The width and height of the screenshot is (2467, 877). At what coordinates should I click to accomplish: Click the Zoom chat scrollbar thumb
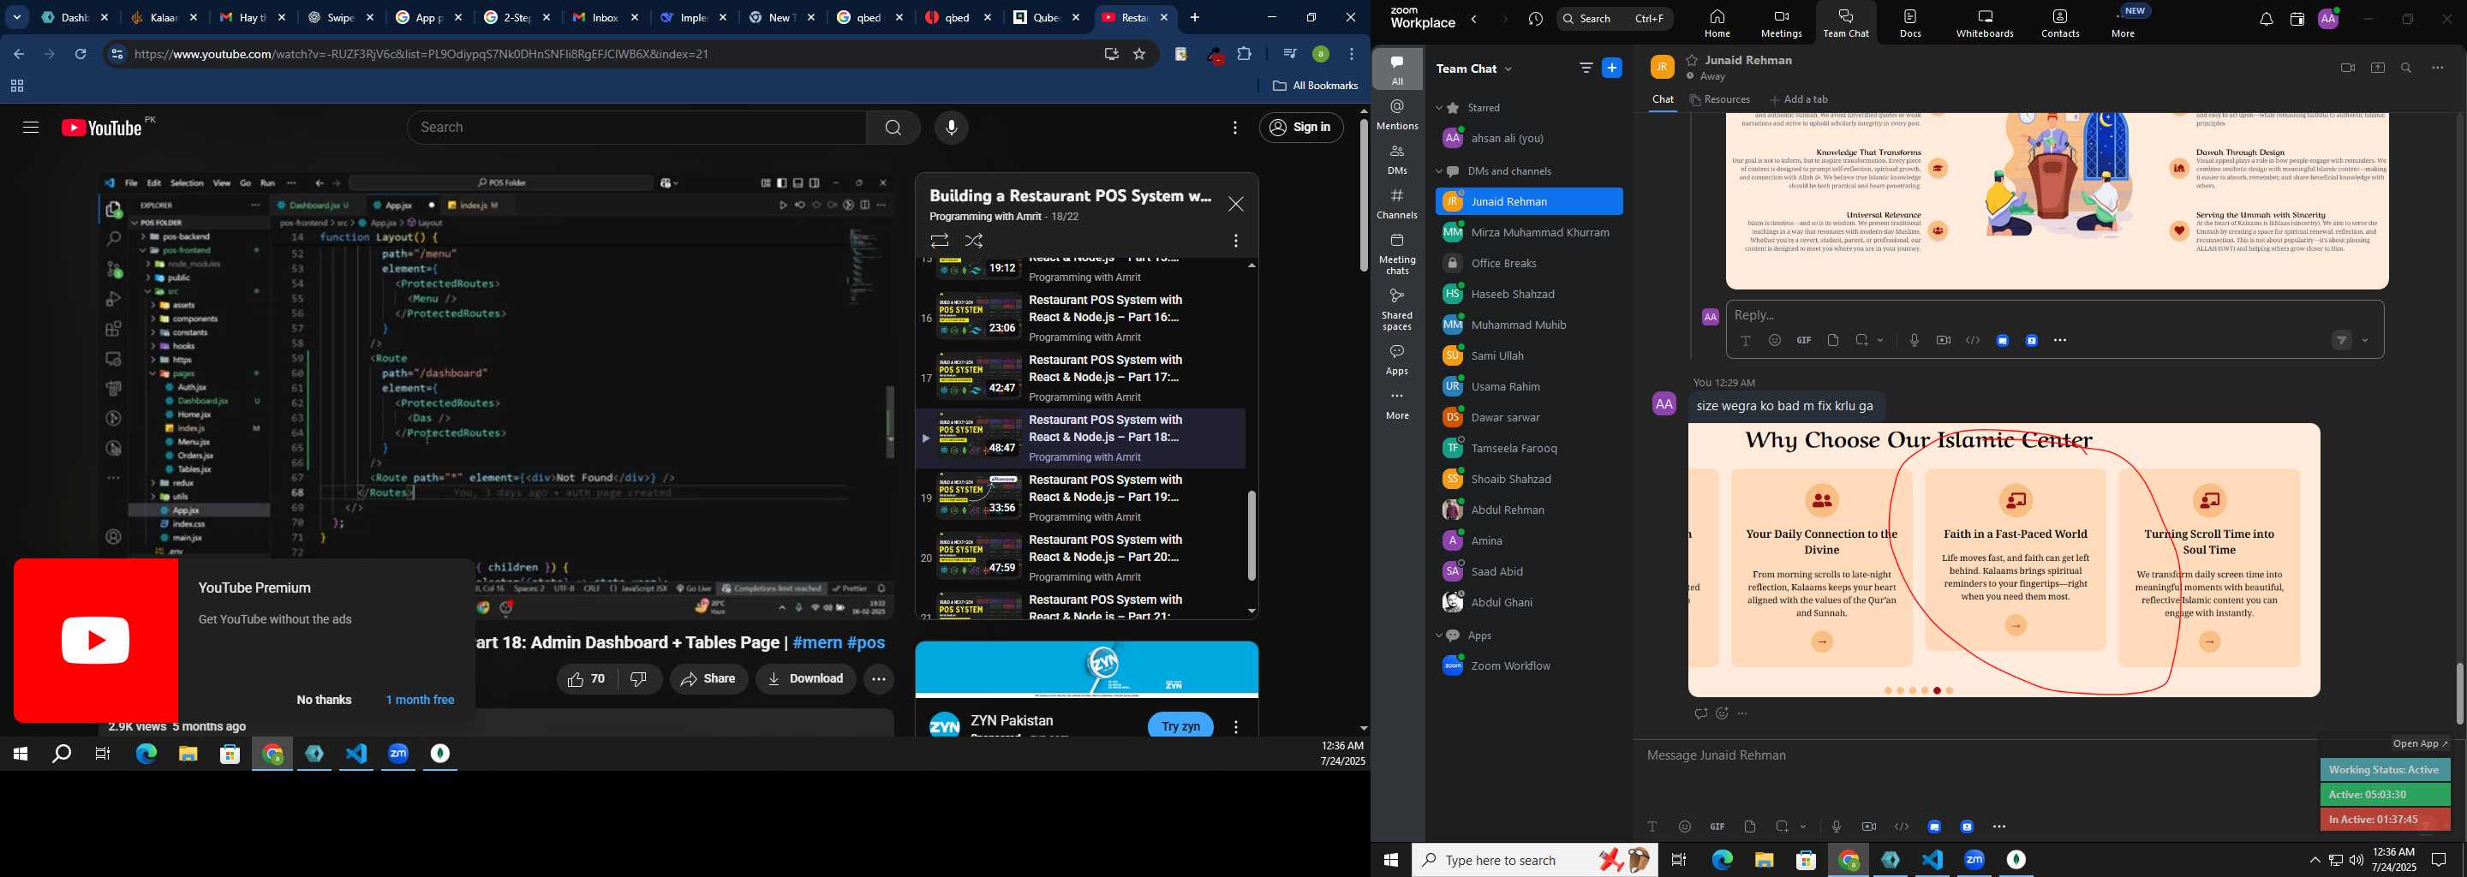pos(2458,693)
